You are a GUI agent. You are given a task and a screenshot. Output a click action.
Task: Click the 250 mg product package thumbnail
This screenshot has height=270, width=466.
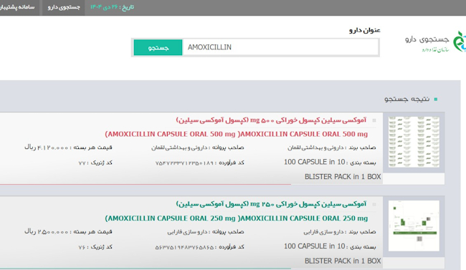(x=414, y=226)
